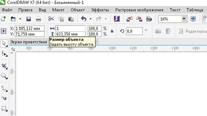Viewport: 207px width, 116px height.
Task: Select the Zoom magnifier tool
Action: 4,76
